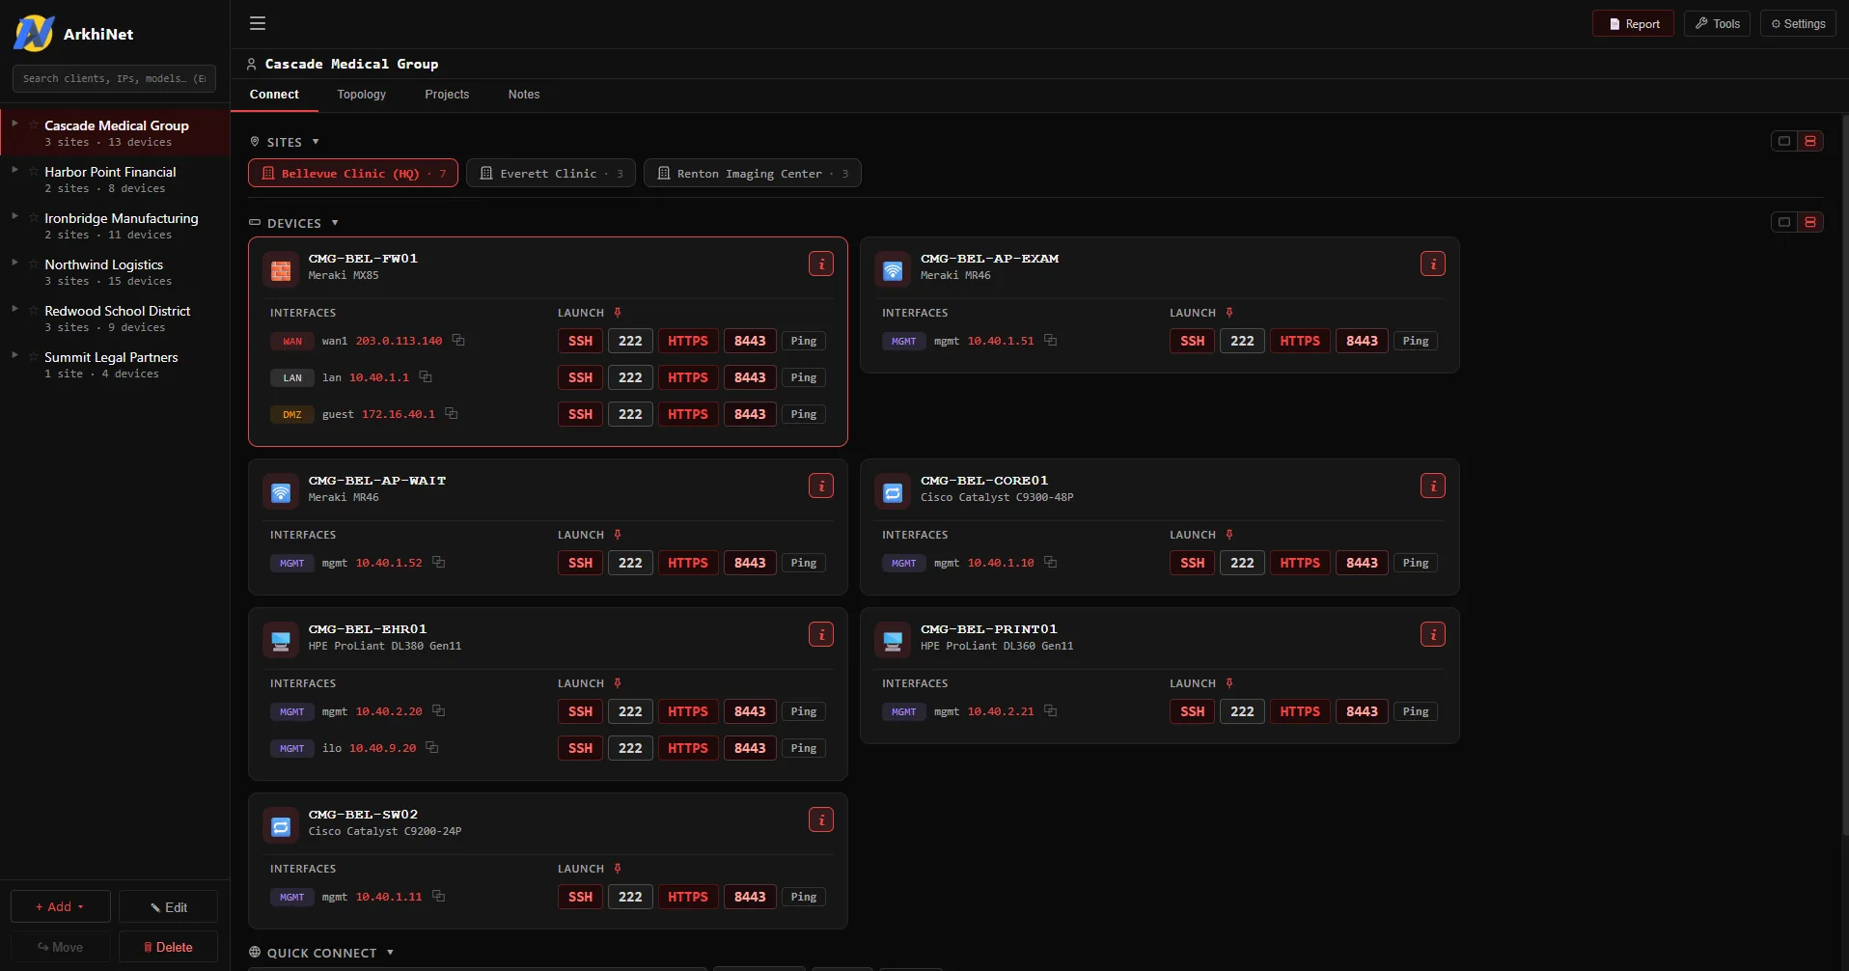Open Settings
Viewport: 1849px width, 971px height.
1798,24
